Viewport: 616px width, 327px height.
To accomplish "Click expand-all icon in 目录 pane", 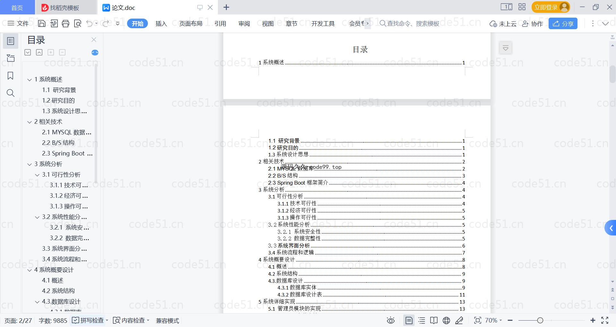I will [x=28, y=52].
